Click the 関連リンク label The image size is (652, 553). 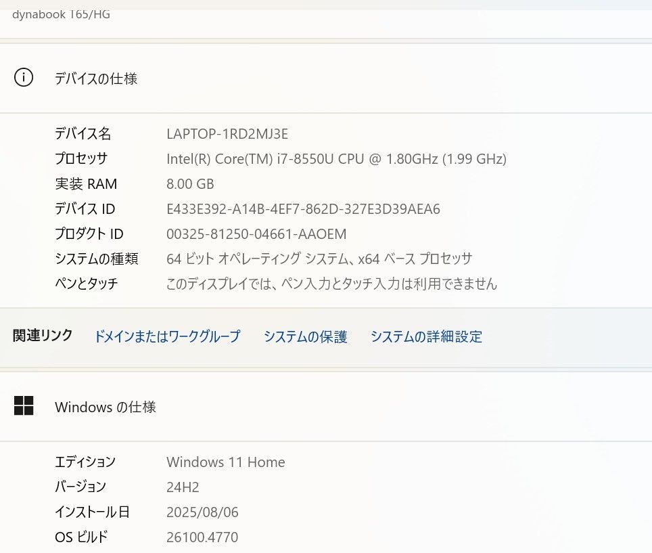coord(41,335)
